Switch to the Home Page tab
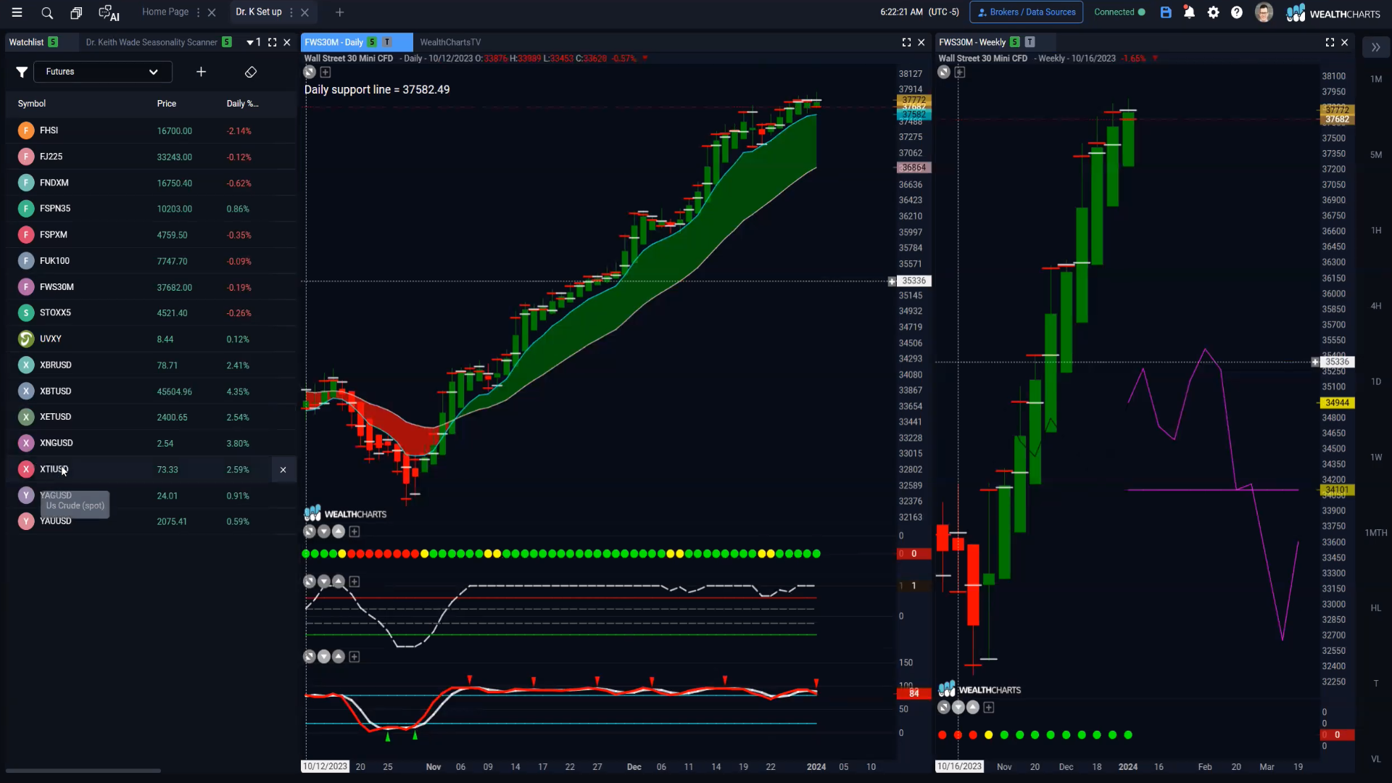This screenshot has height=783, width=1392. click(x=165, y=12)
